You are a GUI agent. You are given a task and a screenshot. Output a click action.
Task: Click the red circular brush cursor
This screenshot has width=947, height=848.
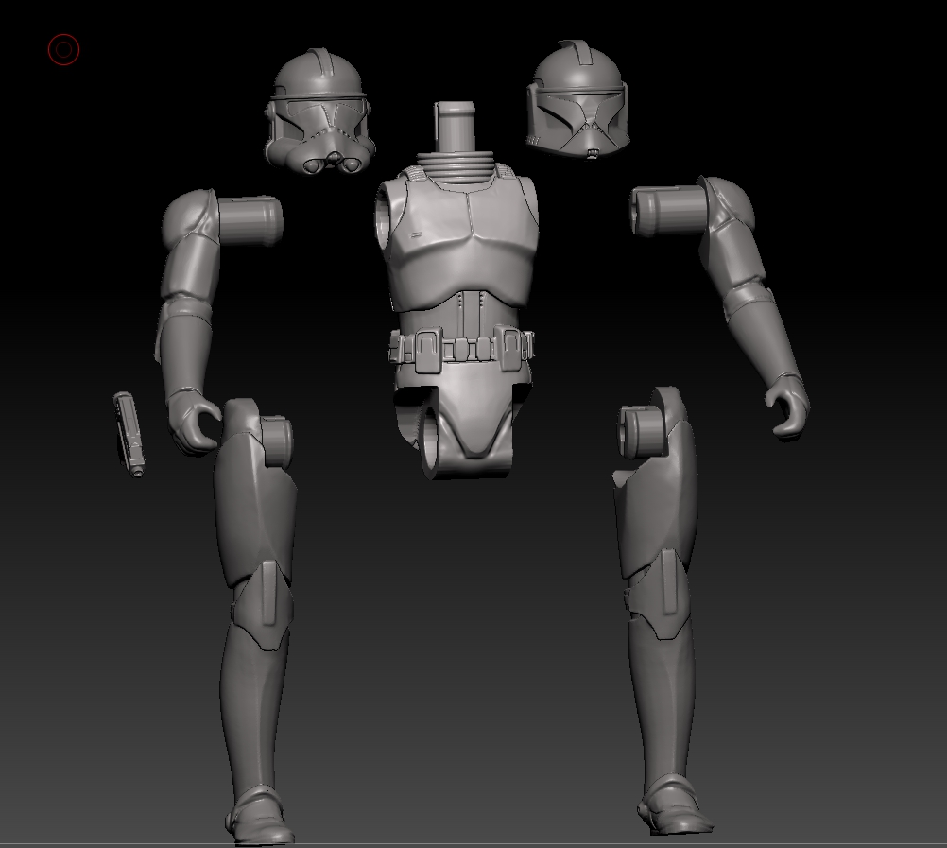[63, 49]
